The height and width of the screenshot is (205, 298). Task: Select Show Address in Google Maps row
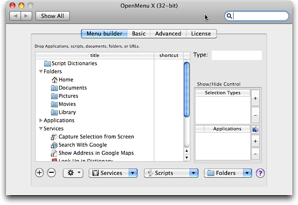tap(109, 153)
